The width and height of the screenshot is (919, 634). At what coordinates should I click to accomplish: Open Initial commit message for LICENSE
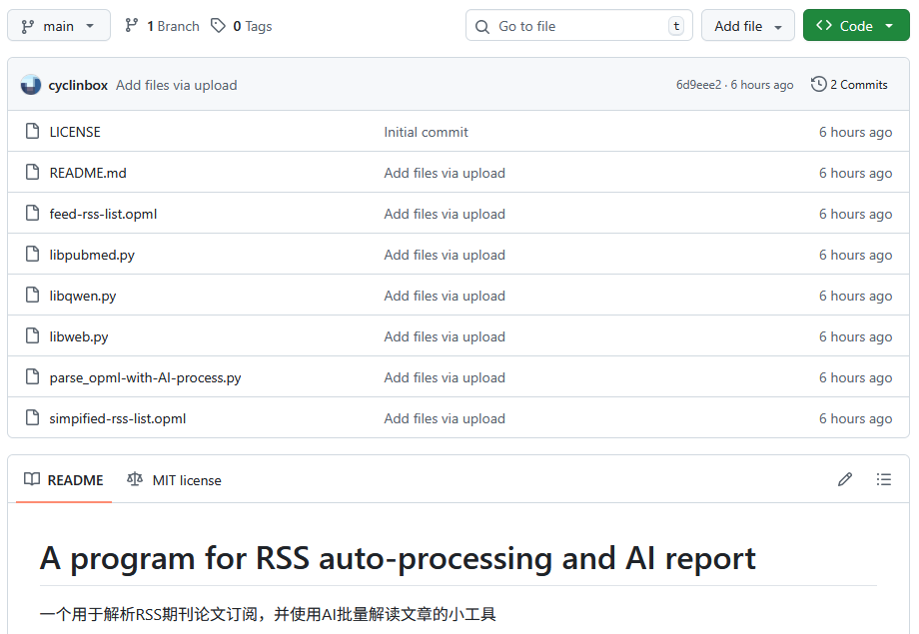(426, 132)
